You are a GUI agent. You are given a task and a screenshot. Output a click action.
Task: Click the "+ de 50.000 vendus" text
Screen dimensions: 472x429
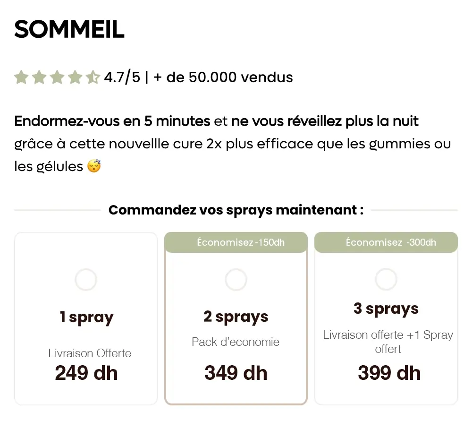click(x=223, y=77)
